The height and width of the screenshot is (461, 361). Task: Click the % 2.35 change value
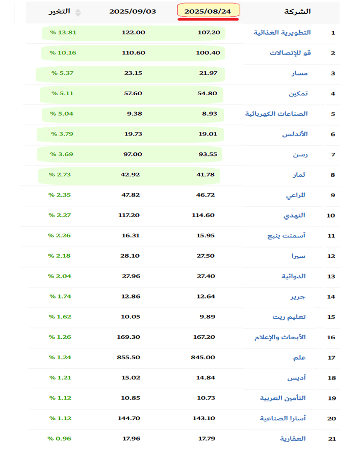(x=60, y=195)
